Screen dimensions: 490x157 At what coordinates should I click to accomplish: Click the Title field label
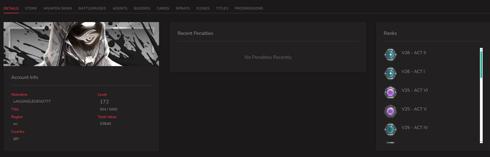click(15, 109)
